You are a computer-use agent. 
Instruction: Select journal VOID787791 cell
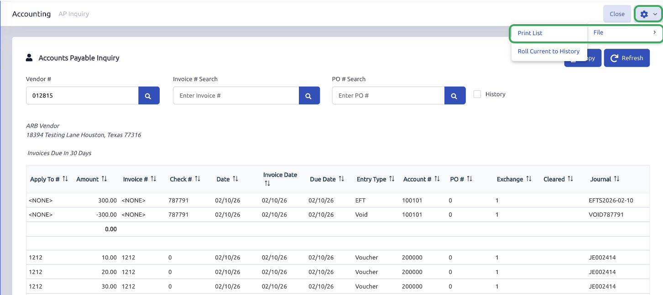pos(606,215)
